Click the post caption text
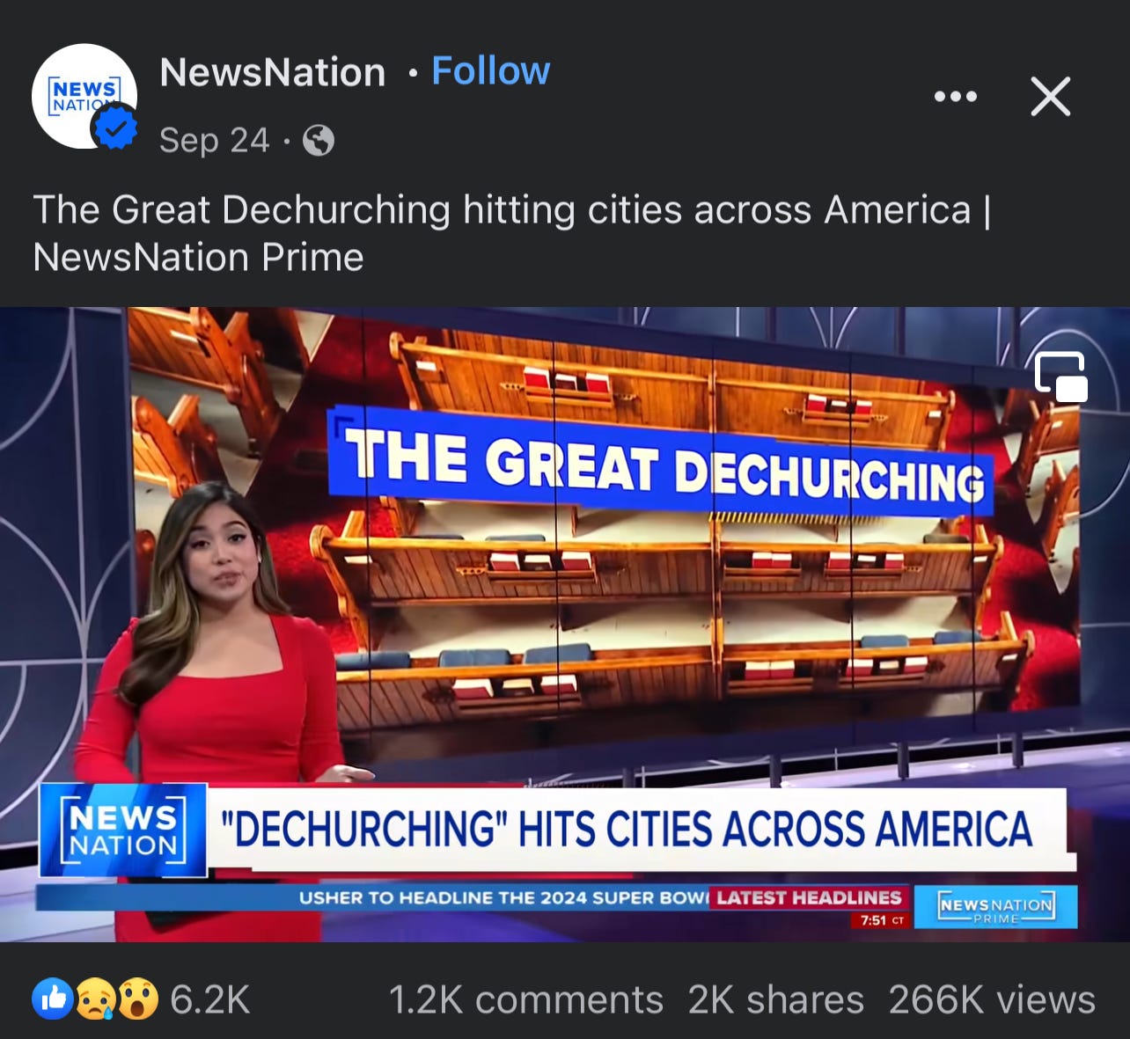 [512, 234]
